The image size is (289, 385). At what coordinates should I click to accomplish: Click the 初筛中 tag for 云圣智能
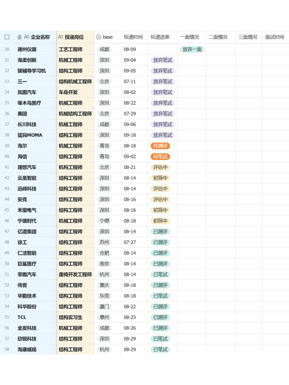pos(160,178)
